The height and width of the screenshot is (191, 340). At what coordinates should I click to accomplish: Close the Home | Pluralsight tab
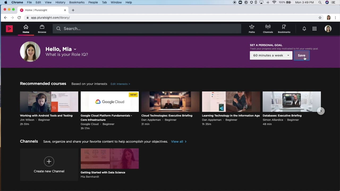65,10
